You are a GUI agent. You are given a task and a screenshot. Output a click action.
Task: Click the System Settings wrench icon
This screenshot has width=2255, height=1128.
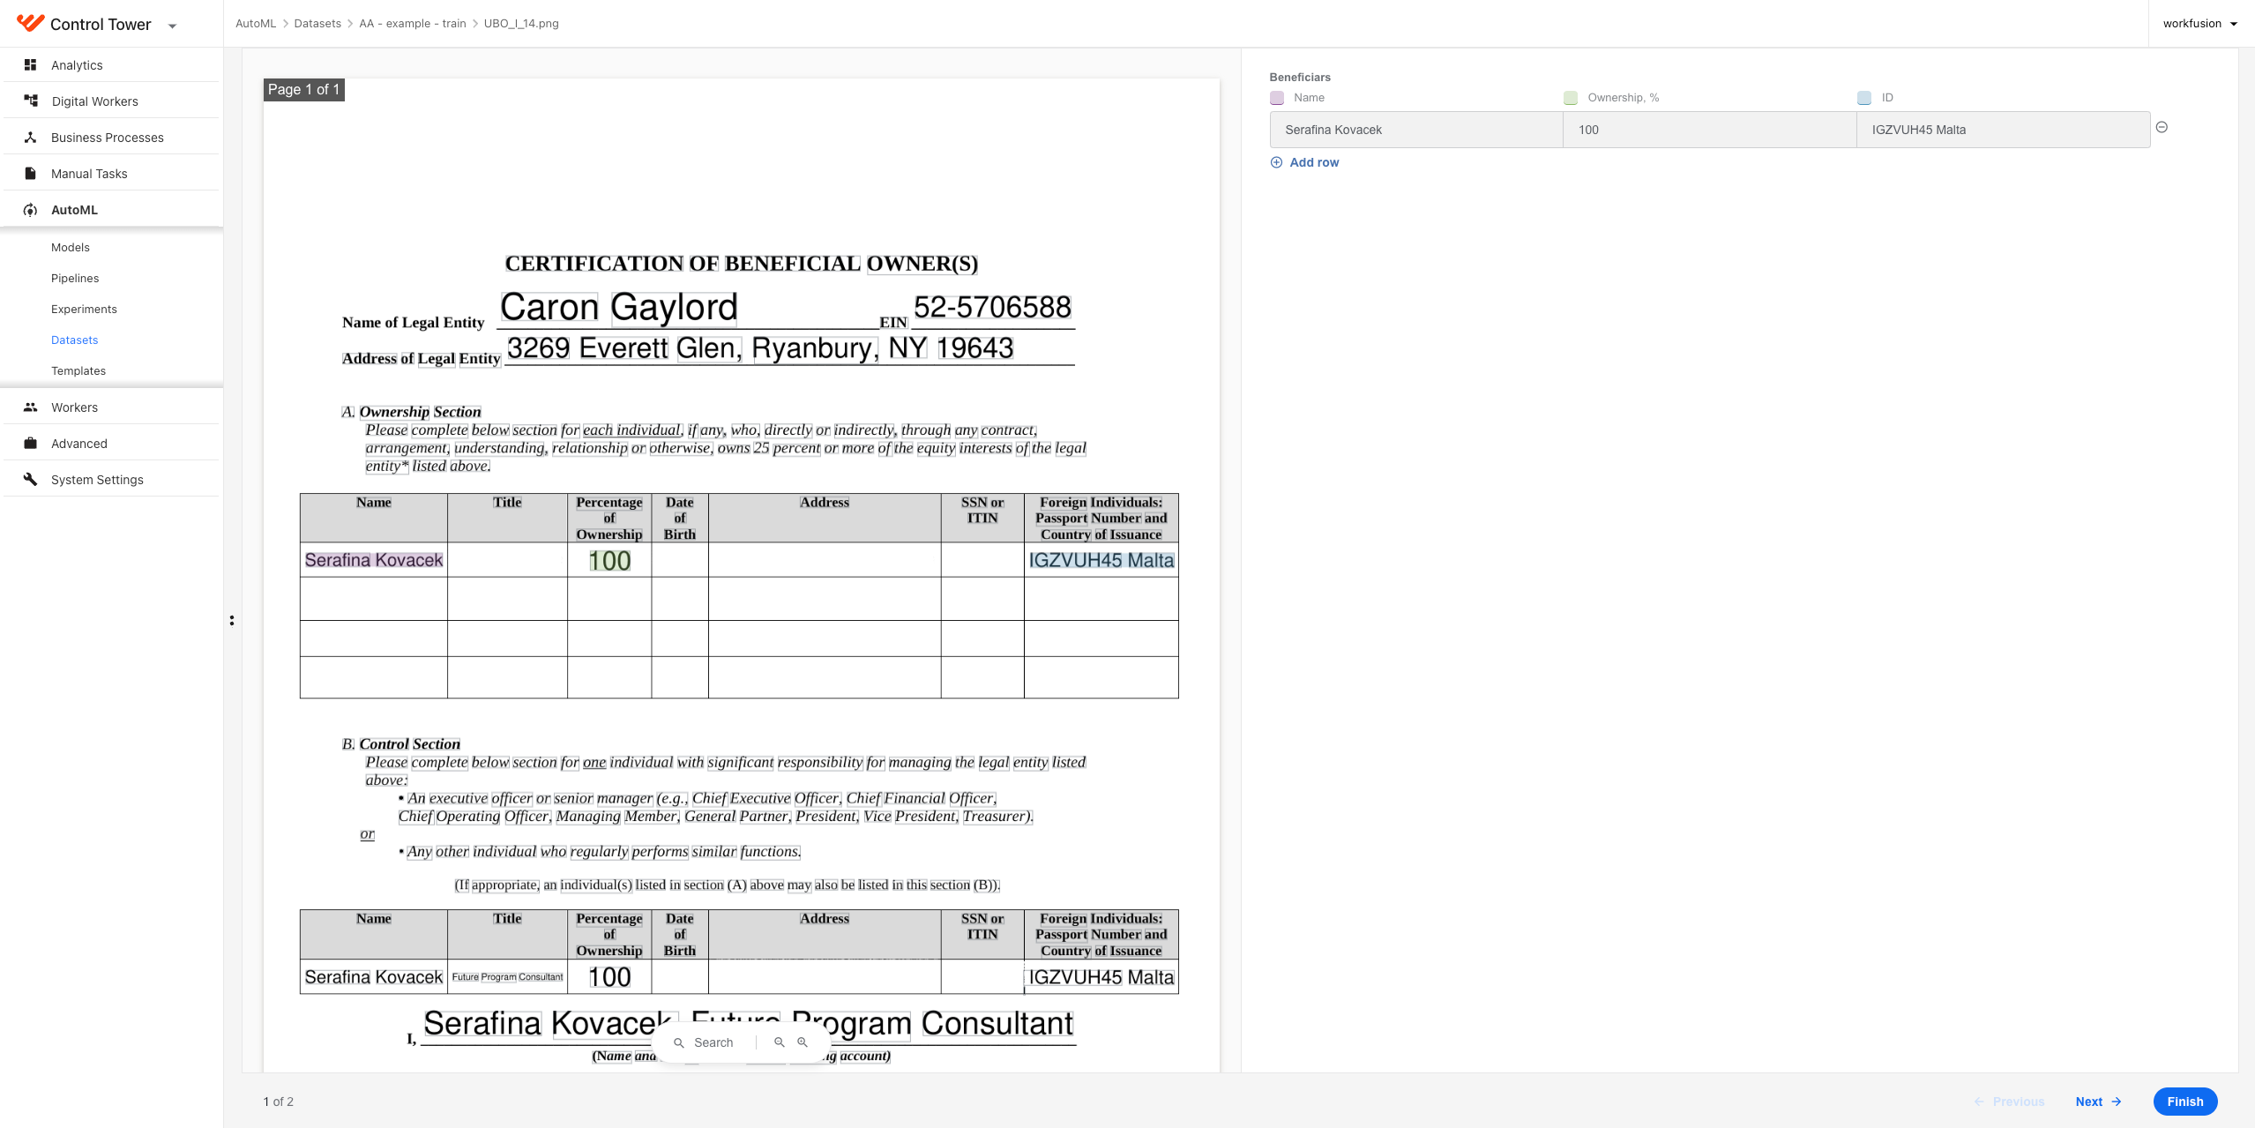[30, 479]
